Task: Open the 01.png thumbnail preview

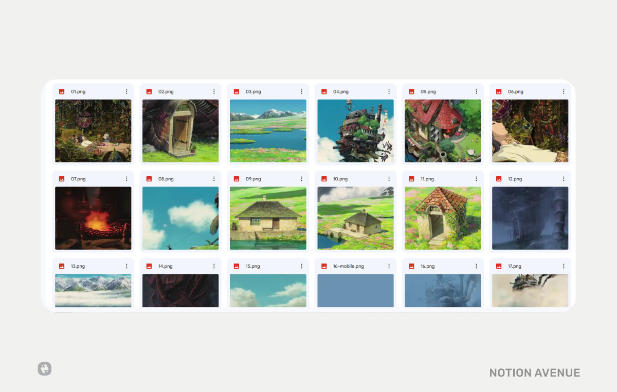Action: coord(93,131)
